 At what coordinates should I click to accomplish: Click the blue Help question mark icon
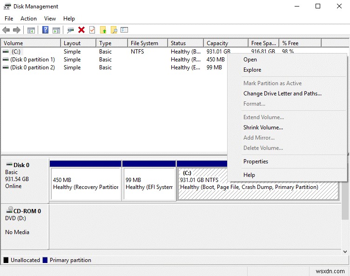46,30
